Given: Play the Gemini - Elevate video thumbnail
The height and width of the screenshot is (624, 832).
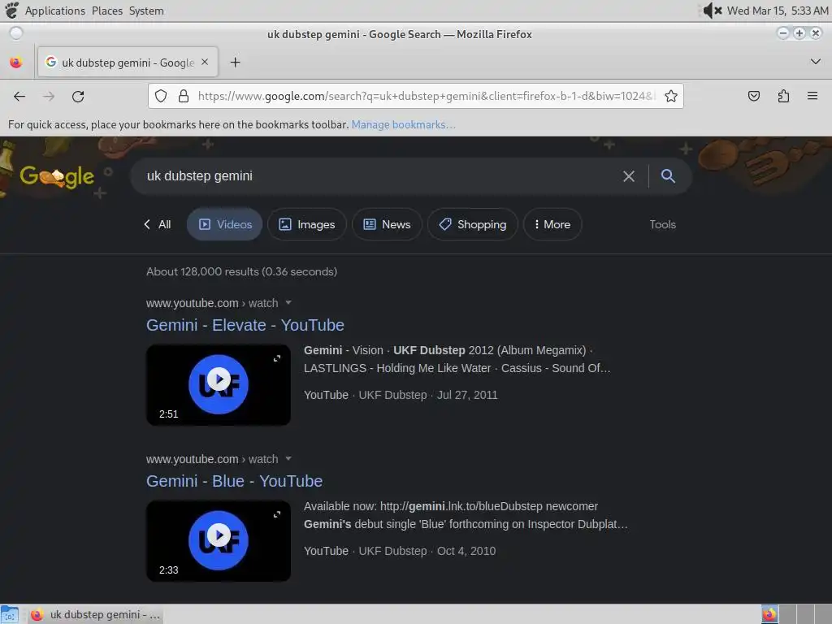Looking at the screenshot, I should (219, 384).
